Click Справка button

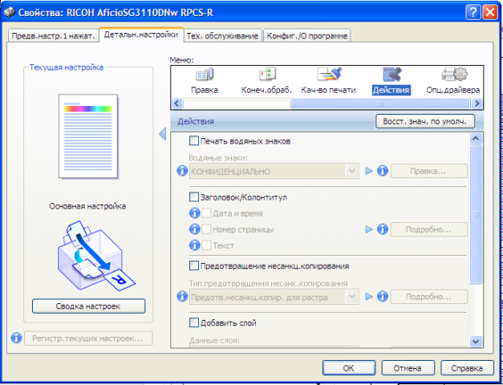pos(467,368)
